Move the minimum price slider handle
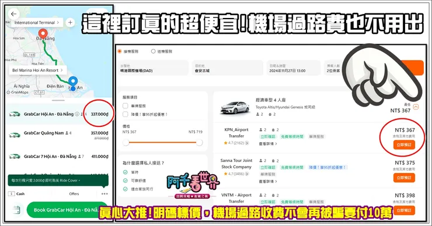Screen dimensions: 432x226 (126, 143)
